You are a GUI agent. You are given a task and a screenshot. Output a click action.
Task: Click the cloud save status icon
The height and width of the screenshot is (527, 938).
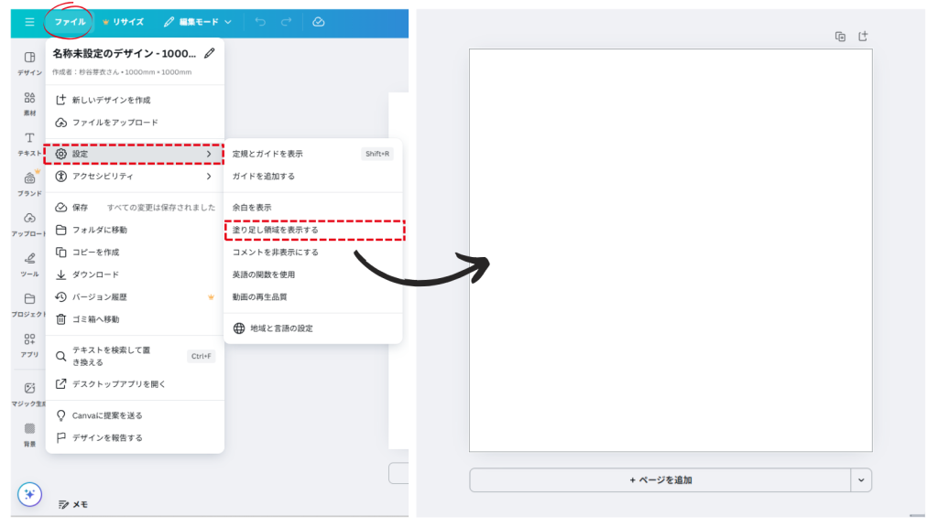[x=318, y=22]
